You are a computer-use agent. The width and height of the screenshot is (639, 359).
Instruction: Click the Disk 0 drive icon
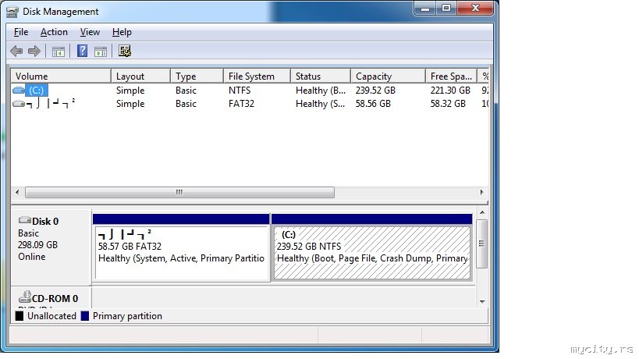coord(25,220)
